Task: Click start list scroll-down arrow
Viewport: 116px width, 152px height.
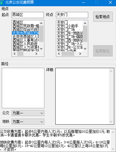Action: [x=41, y=49]
